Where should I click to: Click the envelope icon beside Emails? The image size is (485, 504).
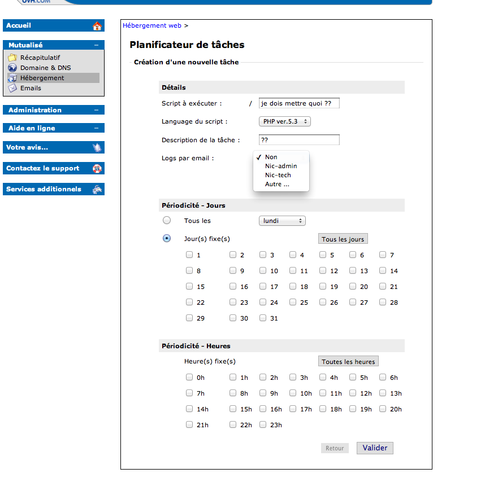pos(12,88)
